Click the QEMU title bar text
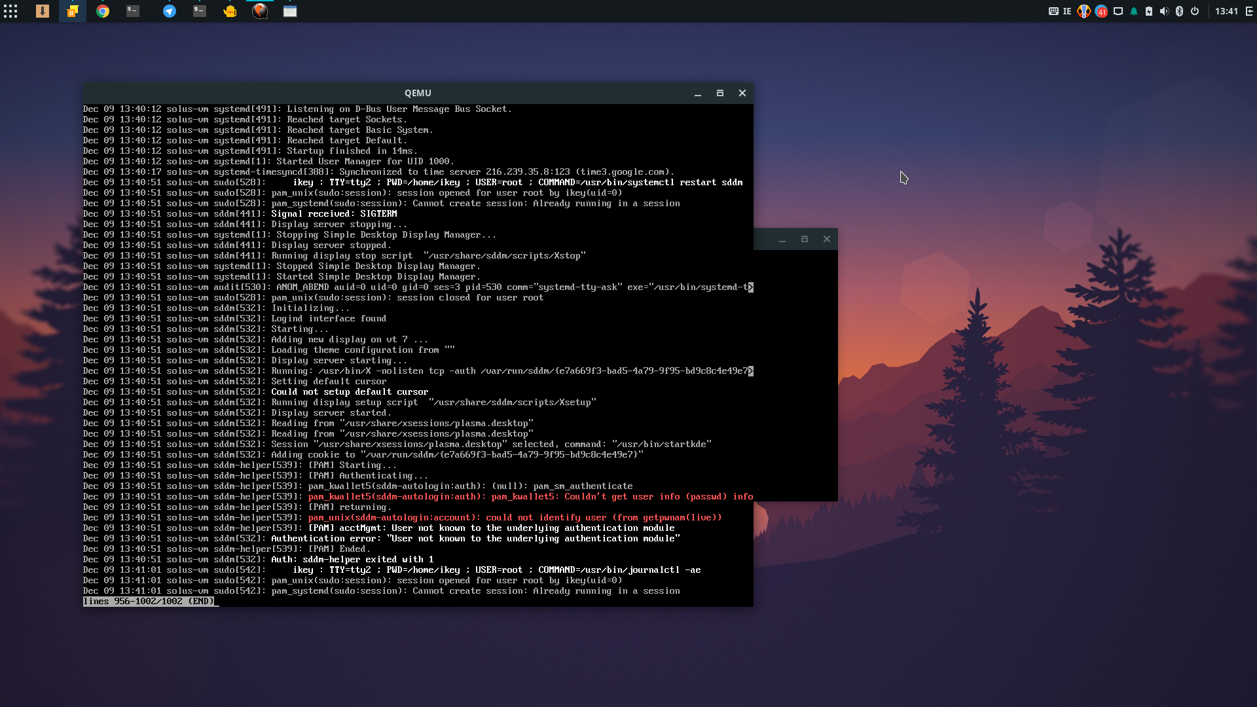The height and width of the screenshot is (707, 1257). tap(418, 93)
